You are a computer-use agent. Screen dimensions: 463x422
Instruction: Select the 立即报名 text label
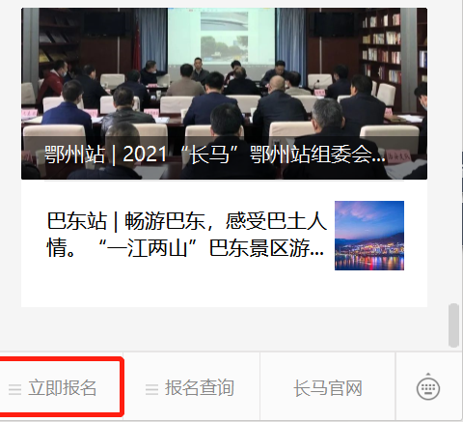[x=63, y=388]
